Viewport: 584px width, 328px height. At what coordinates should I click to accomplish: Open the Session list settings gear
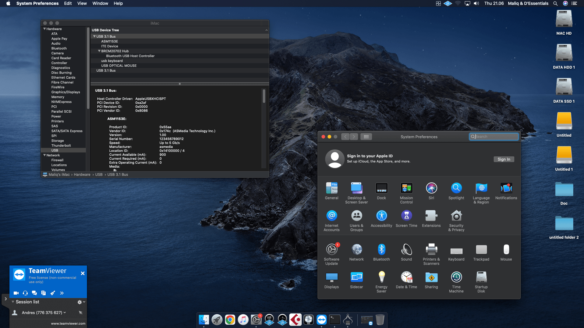(x=80, y=302)
